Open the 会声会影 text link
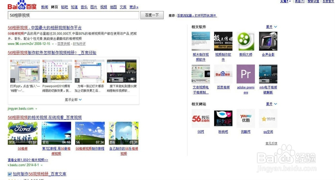This screenshot has width=335, height=180. coord(268,55)
